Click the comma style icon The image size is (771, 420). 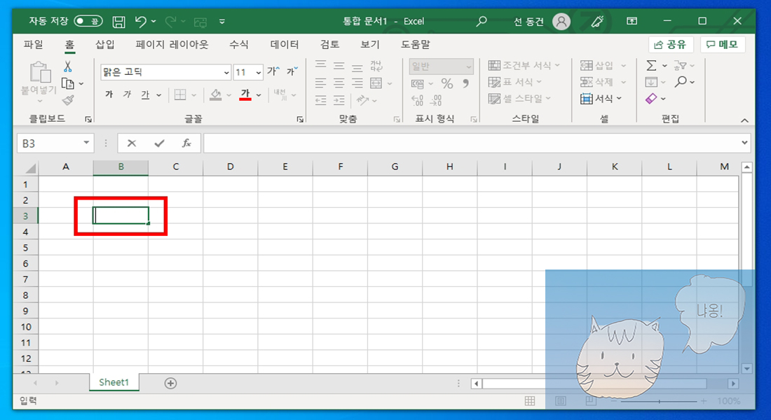tap(465, 84)
